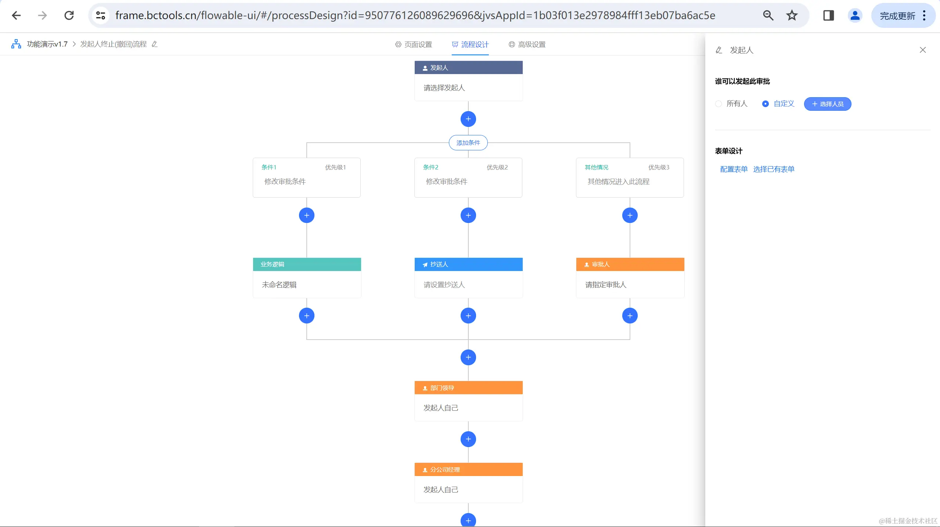Click the 功能演示 hierarchy icon in breadcrumb
Viewport: 940px width, 527px height.
16,44
